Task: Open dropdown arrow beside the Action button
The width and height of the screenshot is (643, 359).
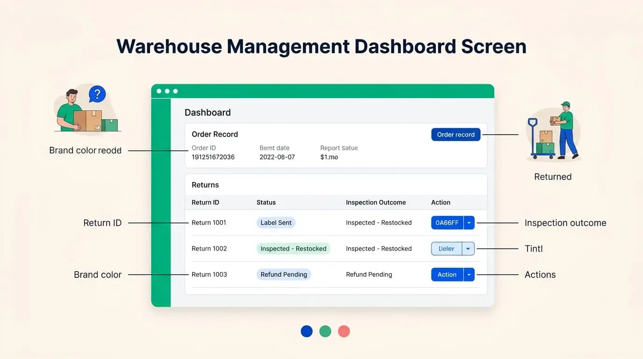Action: pyautogui.click(x=469, y=275)
